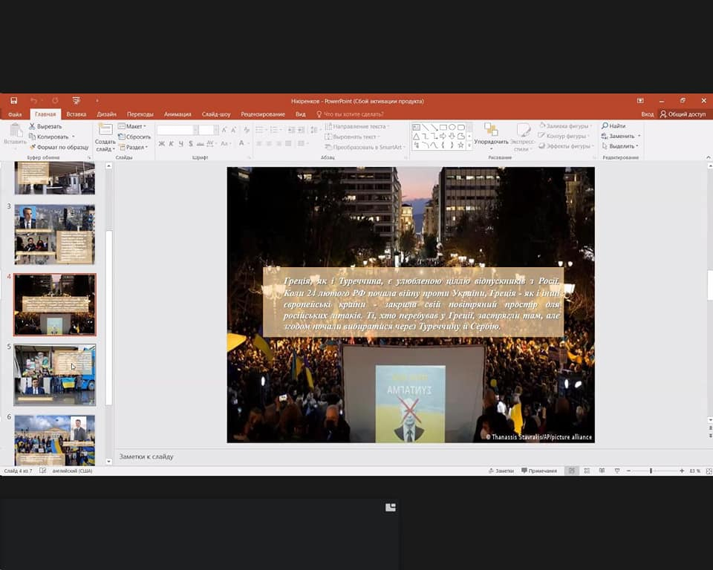Open the Insert (Вставка) ribbon tab
Image resolution: width=713 pixels, height=570 pixels.
pos(76,114)
